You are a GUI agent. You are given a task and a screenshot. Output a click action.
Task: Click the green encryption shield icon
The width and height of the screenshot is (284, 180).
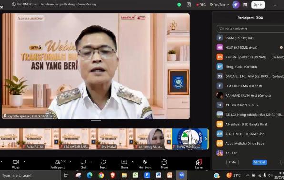click(x=179, y=5)
